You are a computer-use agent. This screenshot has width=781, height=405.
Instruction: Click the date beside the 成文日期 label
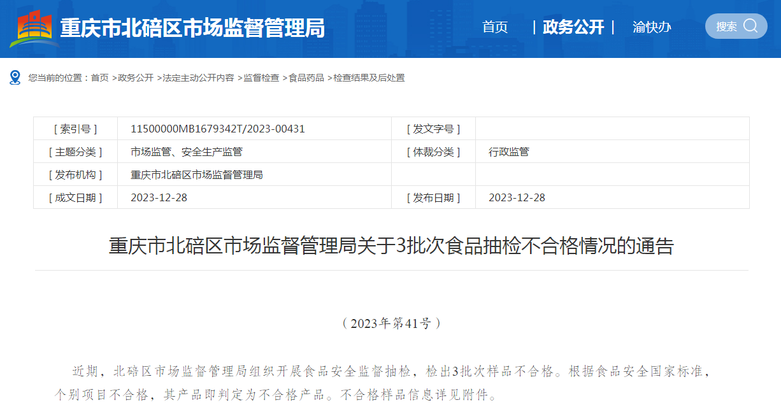159,197
